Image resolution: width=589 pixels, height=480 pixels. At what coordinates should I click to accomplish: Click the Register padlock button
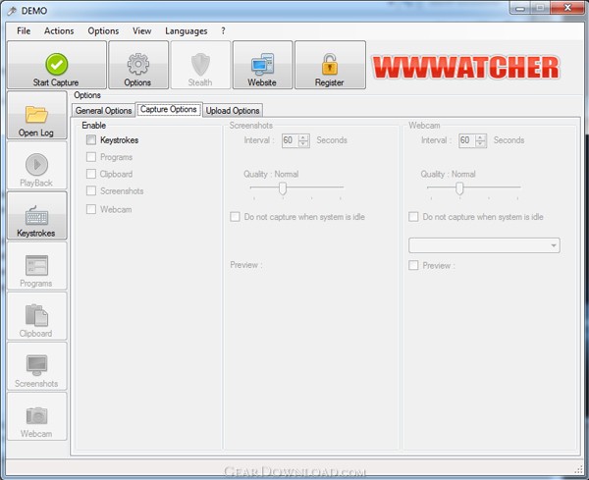tap(330, 65)
